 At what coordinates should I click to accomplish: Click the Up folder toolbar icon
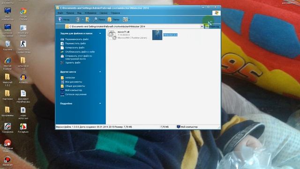click(88, 20)
